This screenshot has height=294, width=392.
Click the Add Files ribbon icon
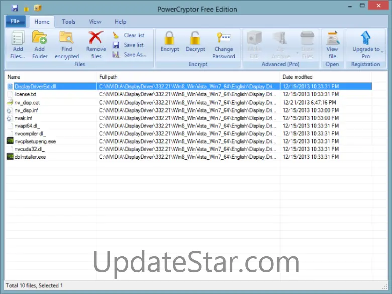18,38
